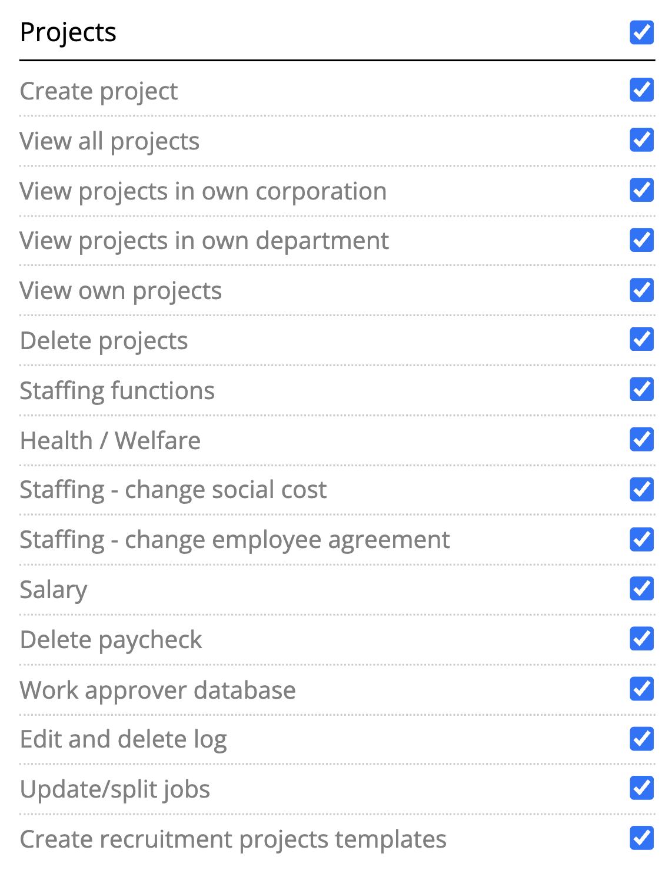
Task: Toggle Update/split jobs checkbox
Action: point(641,789)
